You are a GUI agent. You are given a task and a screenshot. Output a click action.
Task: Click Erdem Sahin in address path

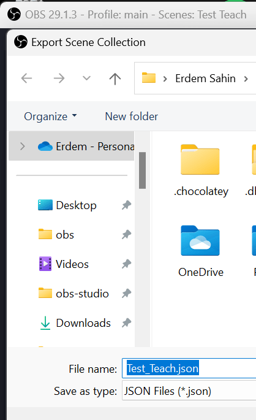coord(205,78)
